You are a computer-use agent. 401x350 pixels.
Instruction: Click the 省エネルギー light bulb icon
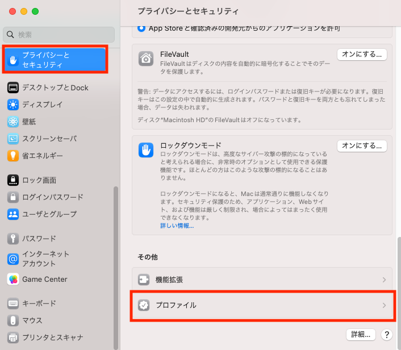13,156
